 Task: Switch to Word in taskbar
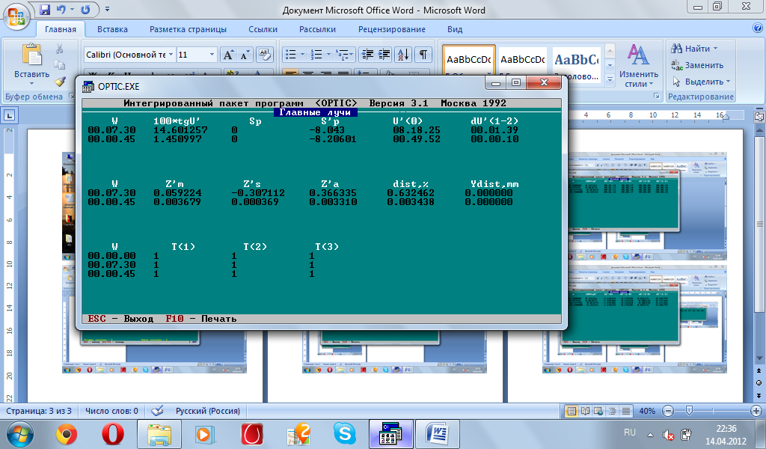[438, 434]
